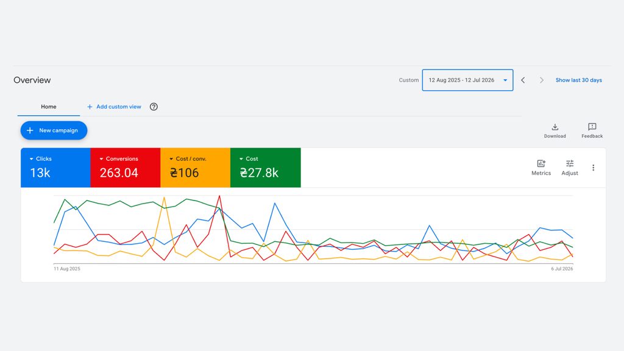Open custom view help question mark

coord(154,107)
